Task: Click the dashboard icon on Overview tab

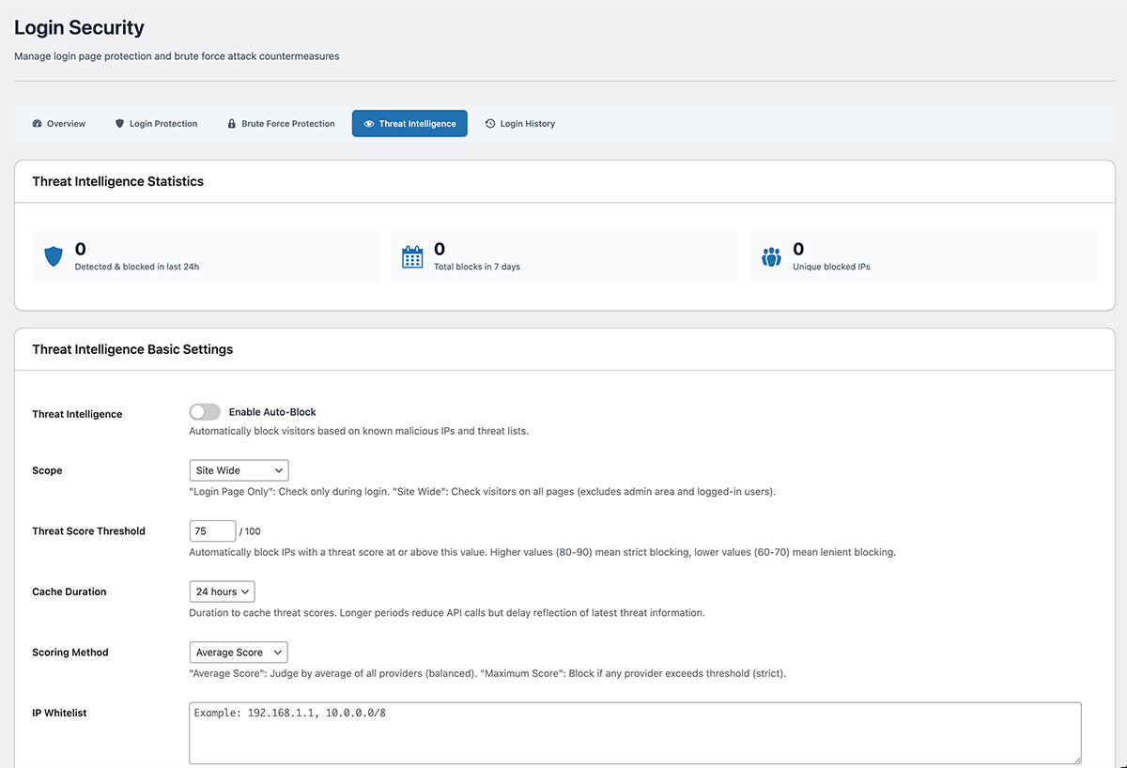Action: 38,124
